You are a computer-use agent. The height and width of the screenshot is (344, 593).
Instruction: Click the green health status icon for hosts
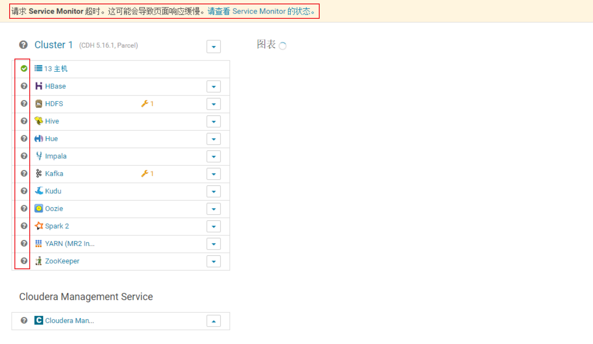click(24, 69)
